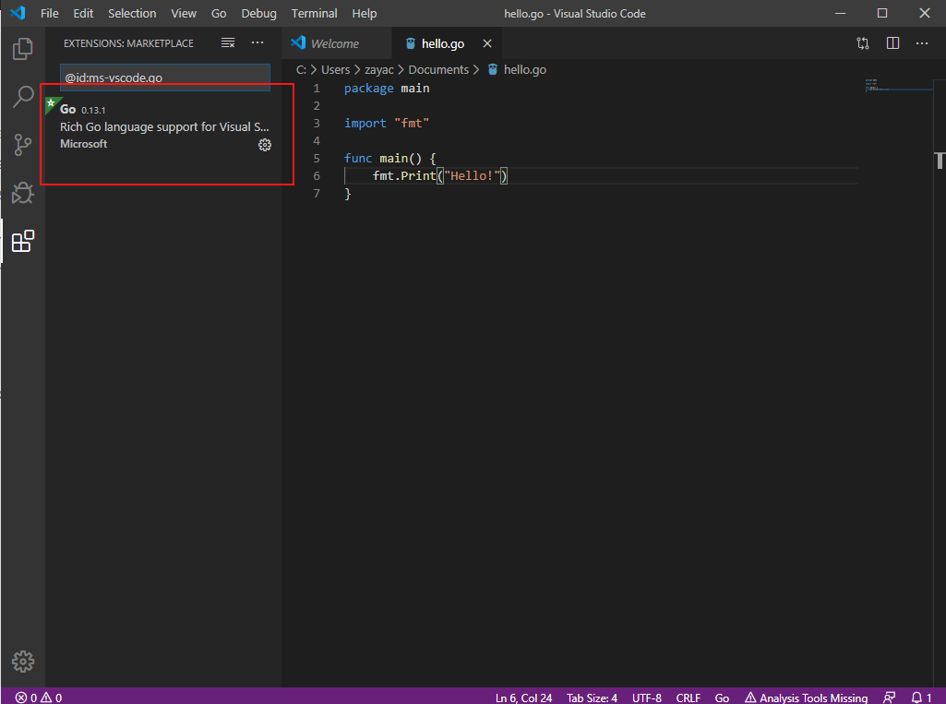Click the "fmt" string on line 3
This screenshot has width=946, height=704.
(412, 123)
